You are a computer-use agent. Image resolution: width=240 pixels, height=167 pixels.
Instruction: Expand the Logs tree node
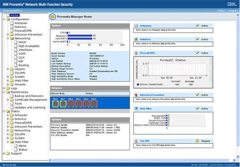(4, 88)
